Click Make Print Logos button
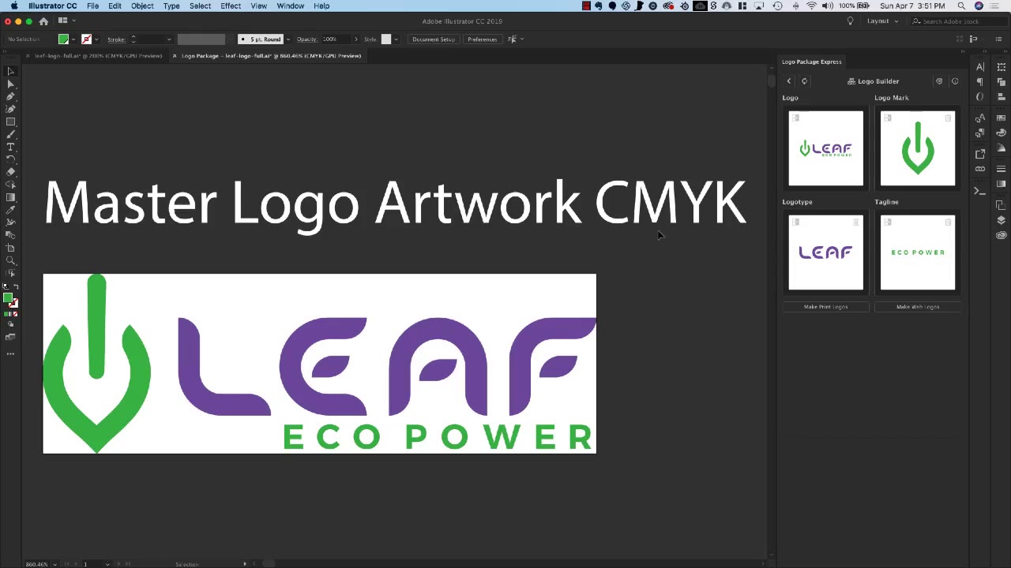1011x568 pixels. (x=825, y=307)
